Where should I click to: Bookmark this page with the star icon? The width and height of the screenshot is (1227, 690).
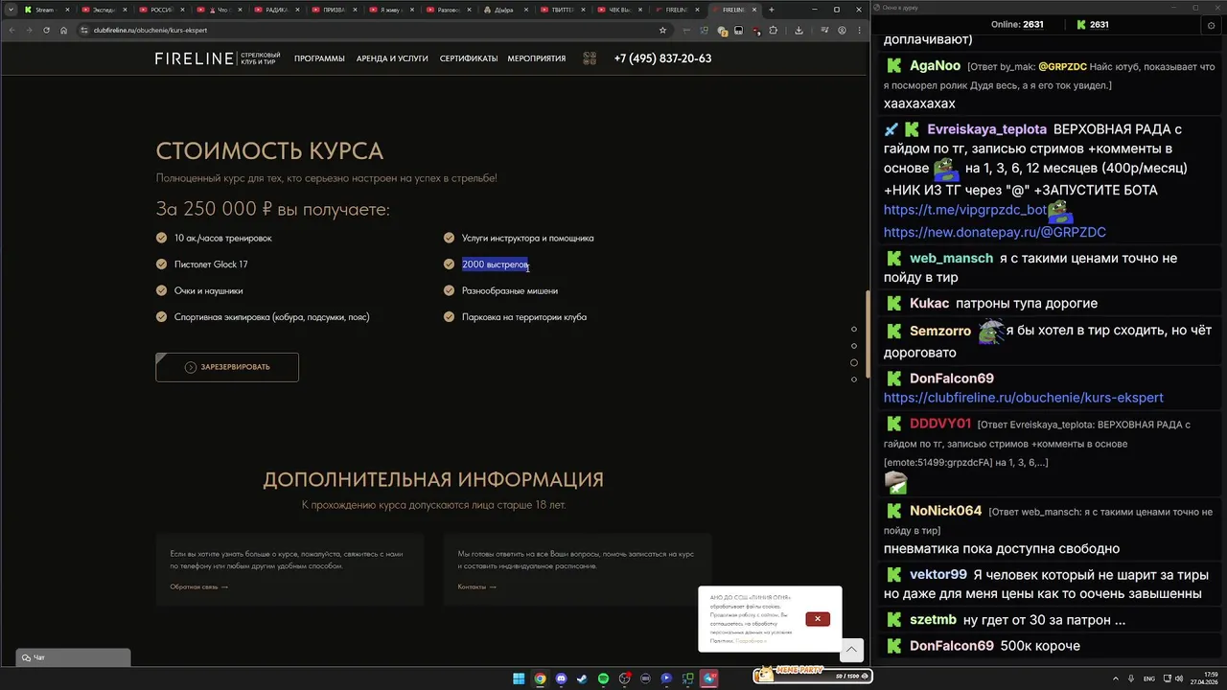coord(662,30)
